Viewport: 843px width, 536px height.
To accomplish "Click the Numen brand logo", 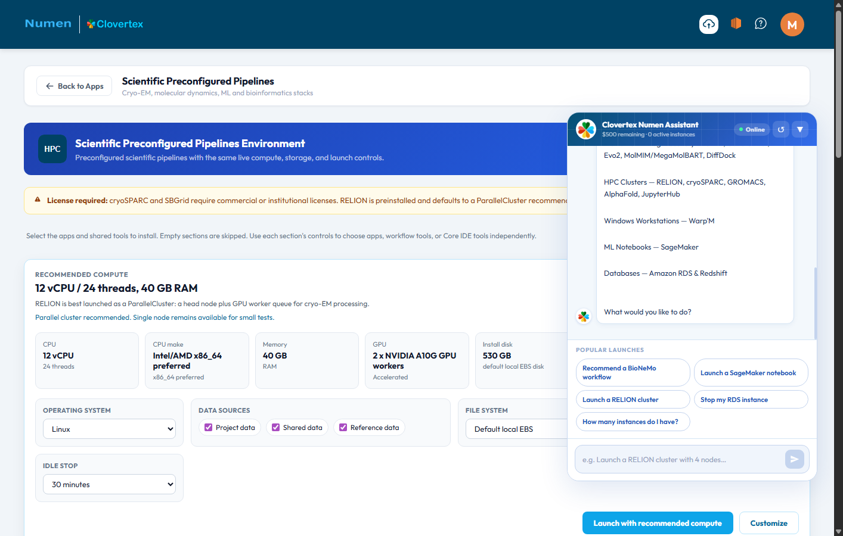I will [48, 23].
